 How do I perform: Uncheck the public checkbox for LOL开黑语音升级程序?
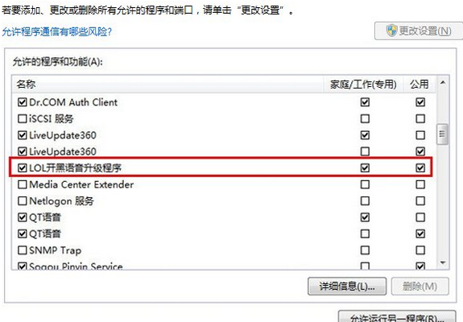(x=420, y=168)
